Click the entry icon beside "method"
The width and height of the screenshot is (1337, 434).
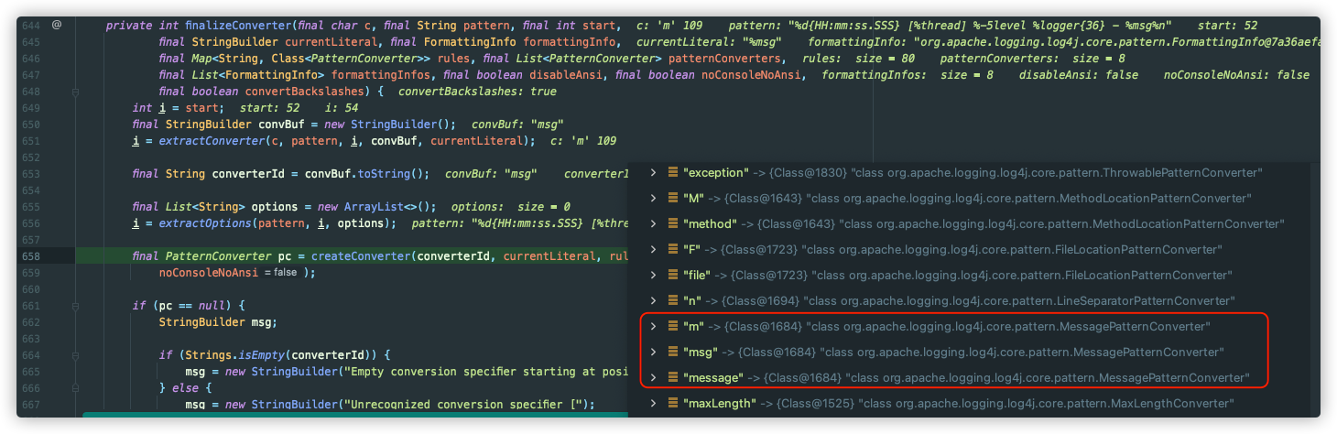(672, 223)
